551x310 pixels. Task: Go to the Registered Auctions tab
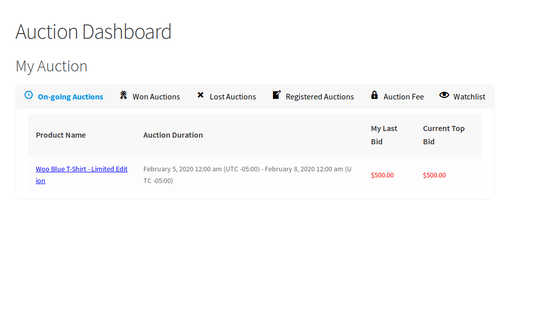tap(319, 97)
